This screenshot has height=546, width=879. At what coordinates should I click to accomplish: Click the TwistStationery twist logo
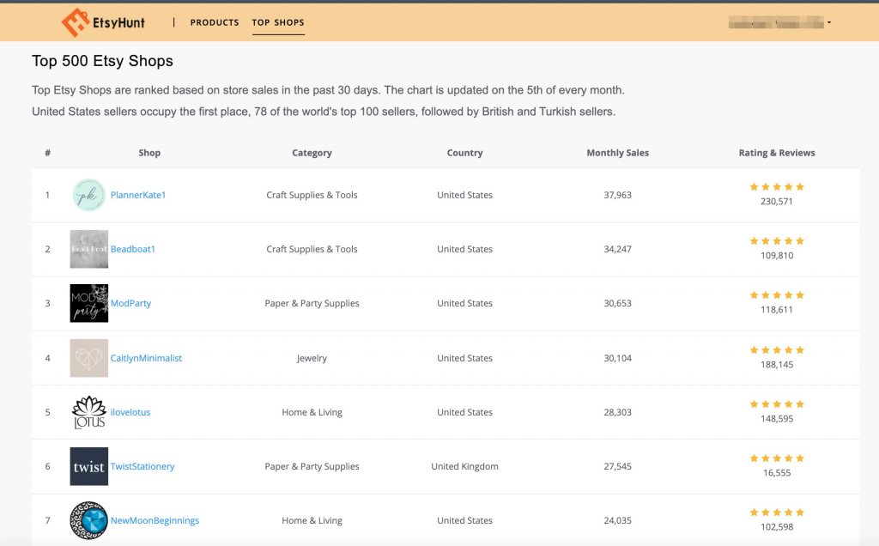click(x=89, y=466)
